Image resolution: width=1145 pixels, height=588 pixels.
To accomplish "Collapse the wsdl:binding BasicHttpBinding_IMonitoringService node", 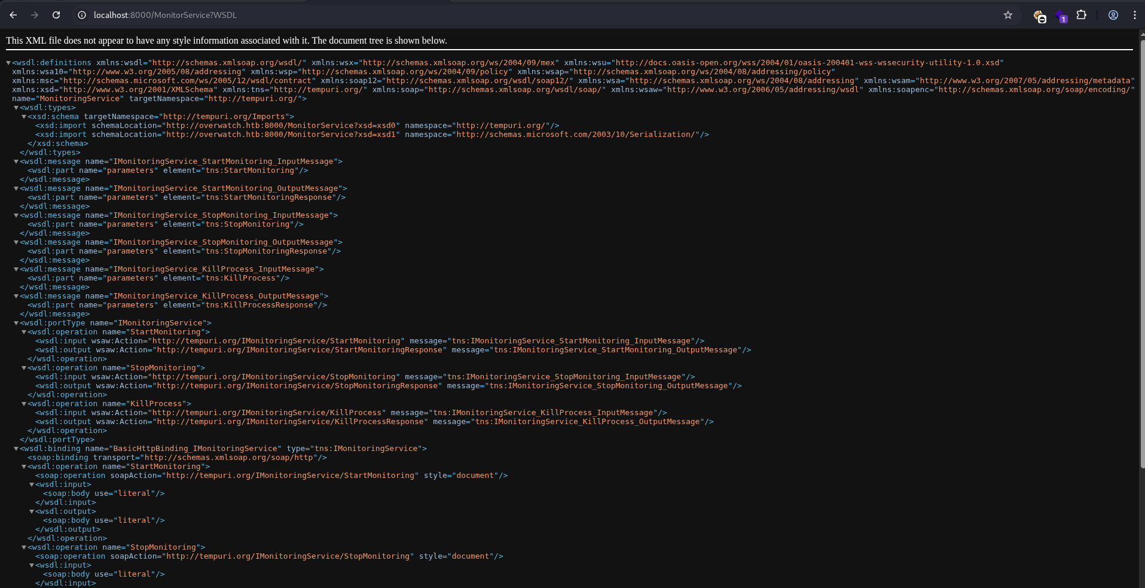I will pyautogui.click(x=16, y=449).
